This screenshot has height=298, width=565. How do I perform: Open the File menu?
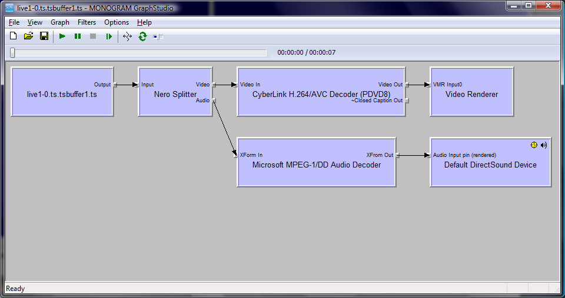(14, 22)
